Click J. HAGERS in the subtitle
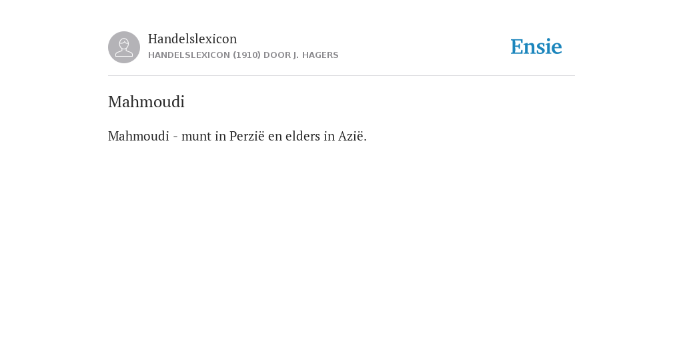Image resolution: width=683 pixels, height=341 pixels. tap(315, 55)
